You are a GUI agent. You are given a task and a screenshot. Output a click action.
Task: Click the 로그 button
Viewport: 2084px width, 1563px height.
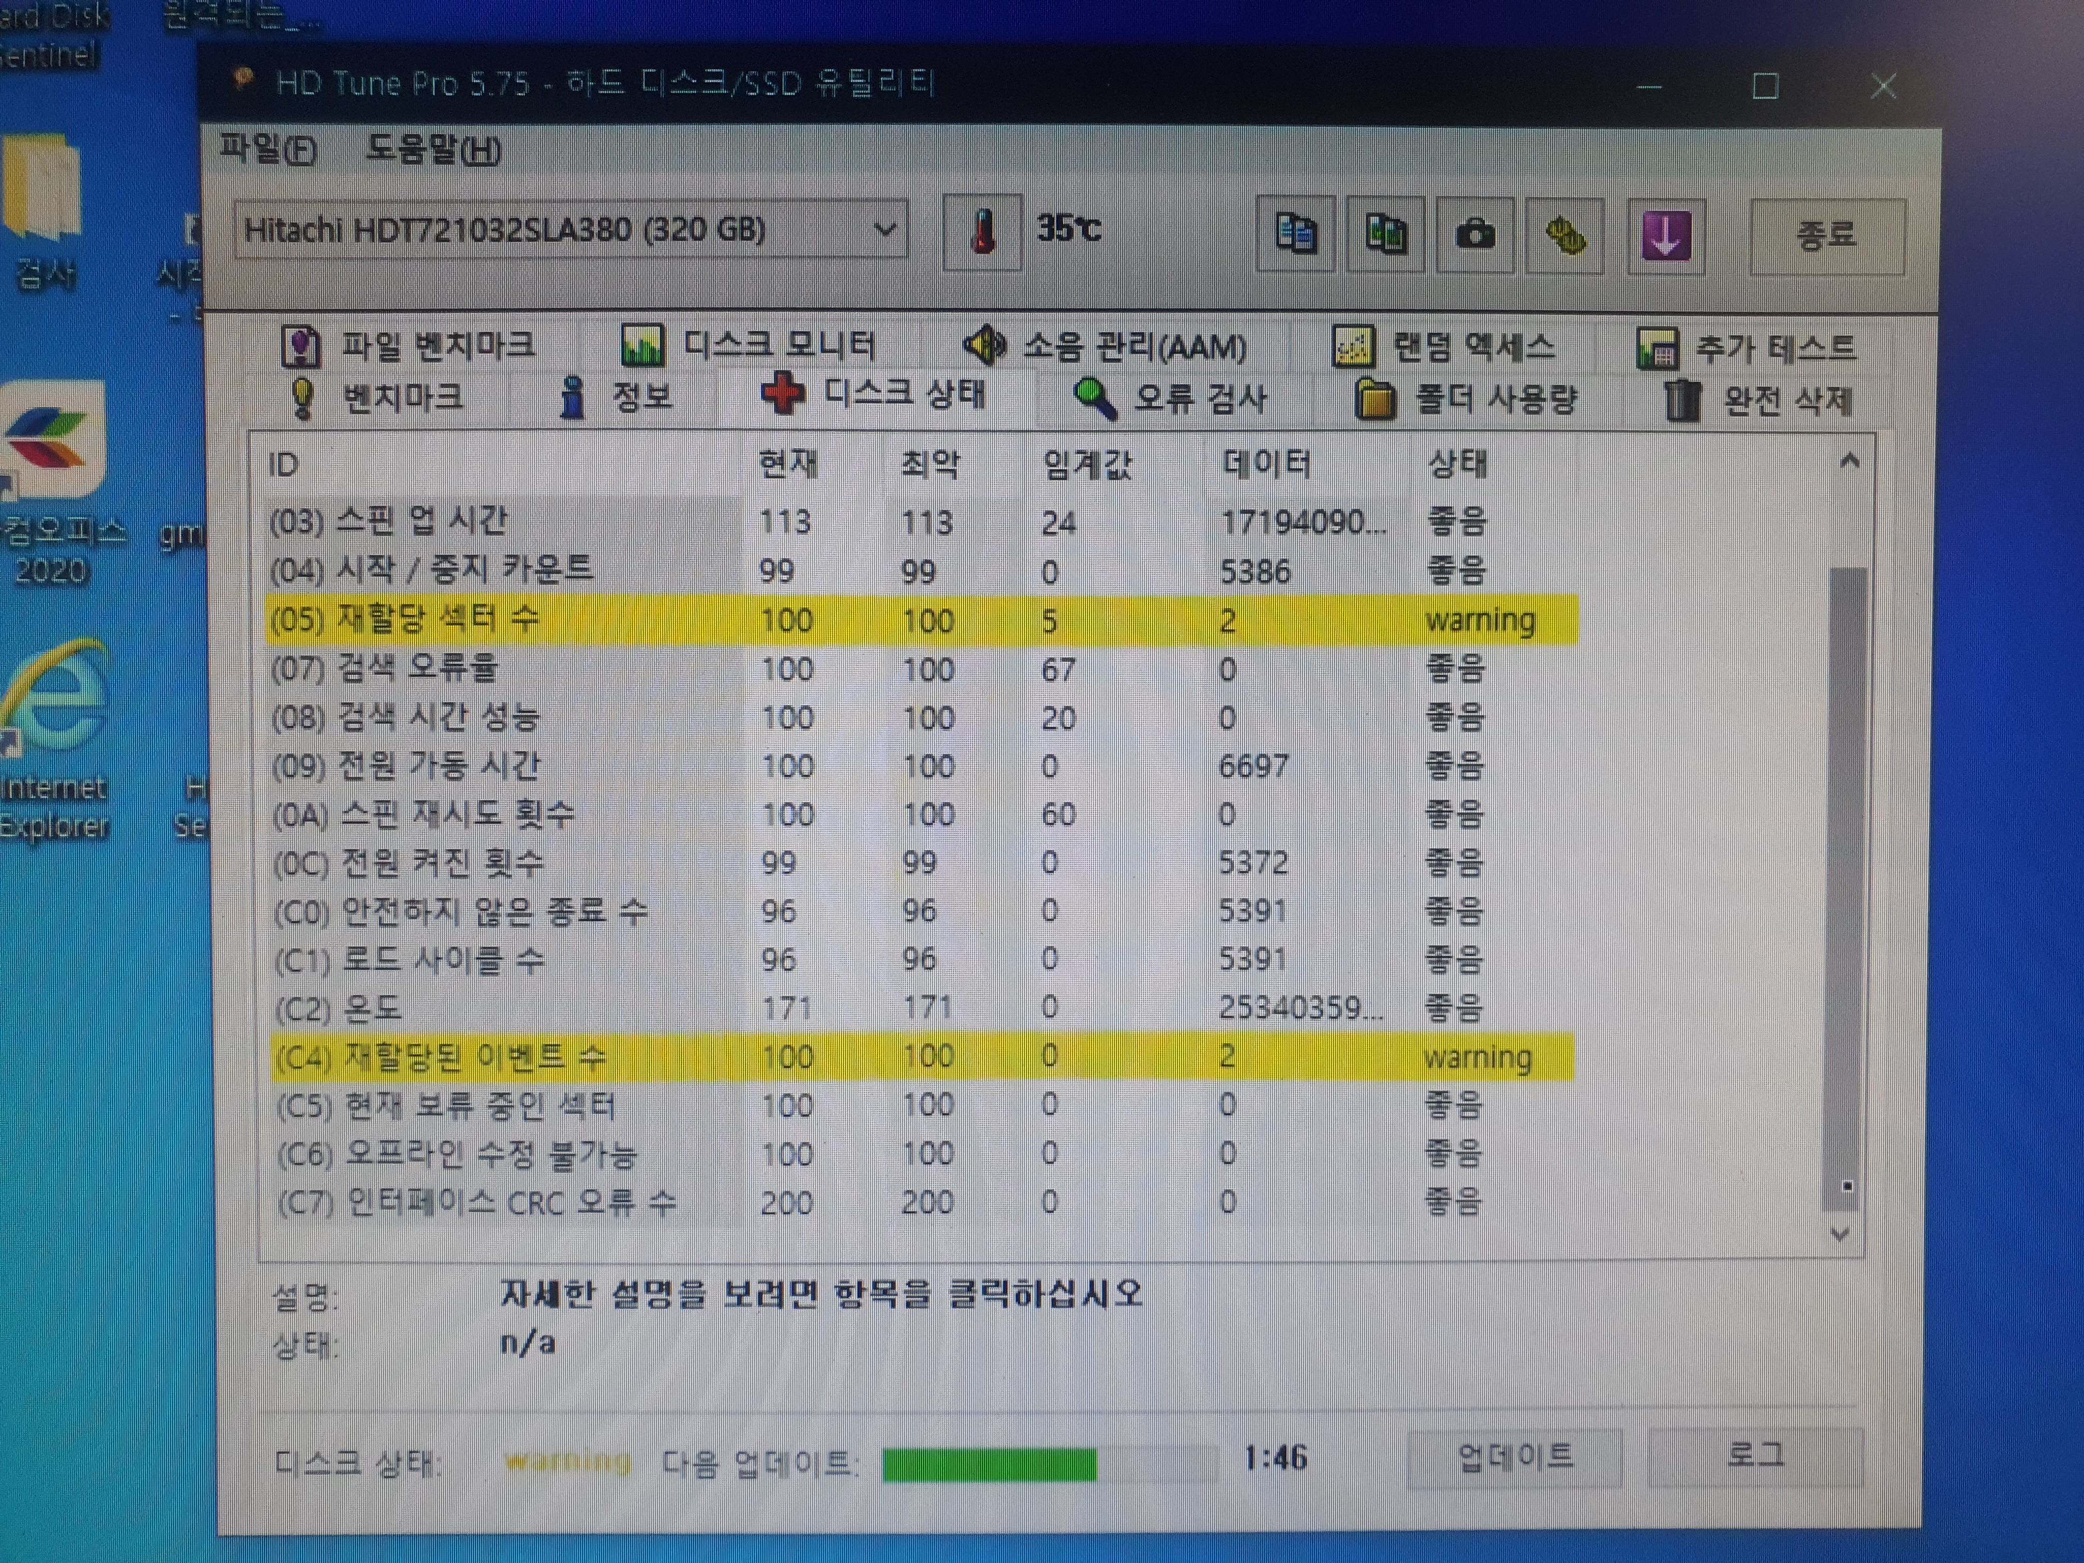pyautogui.click(x=1755, y=1455)
